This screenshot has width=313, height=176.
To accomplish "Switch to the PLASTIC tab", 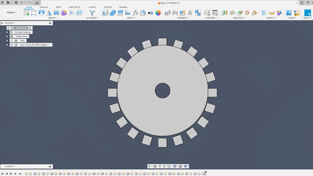I will [x=92, y=7].
